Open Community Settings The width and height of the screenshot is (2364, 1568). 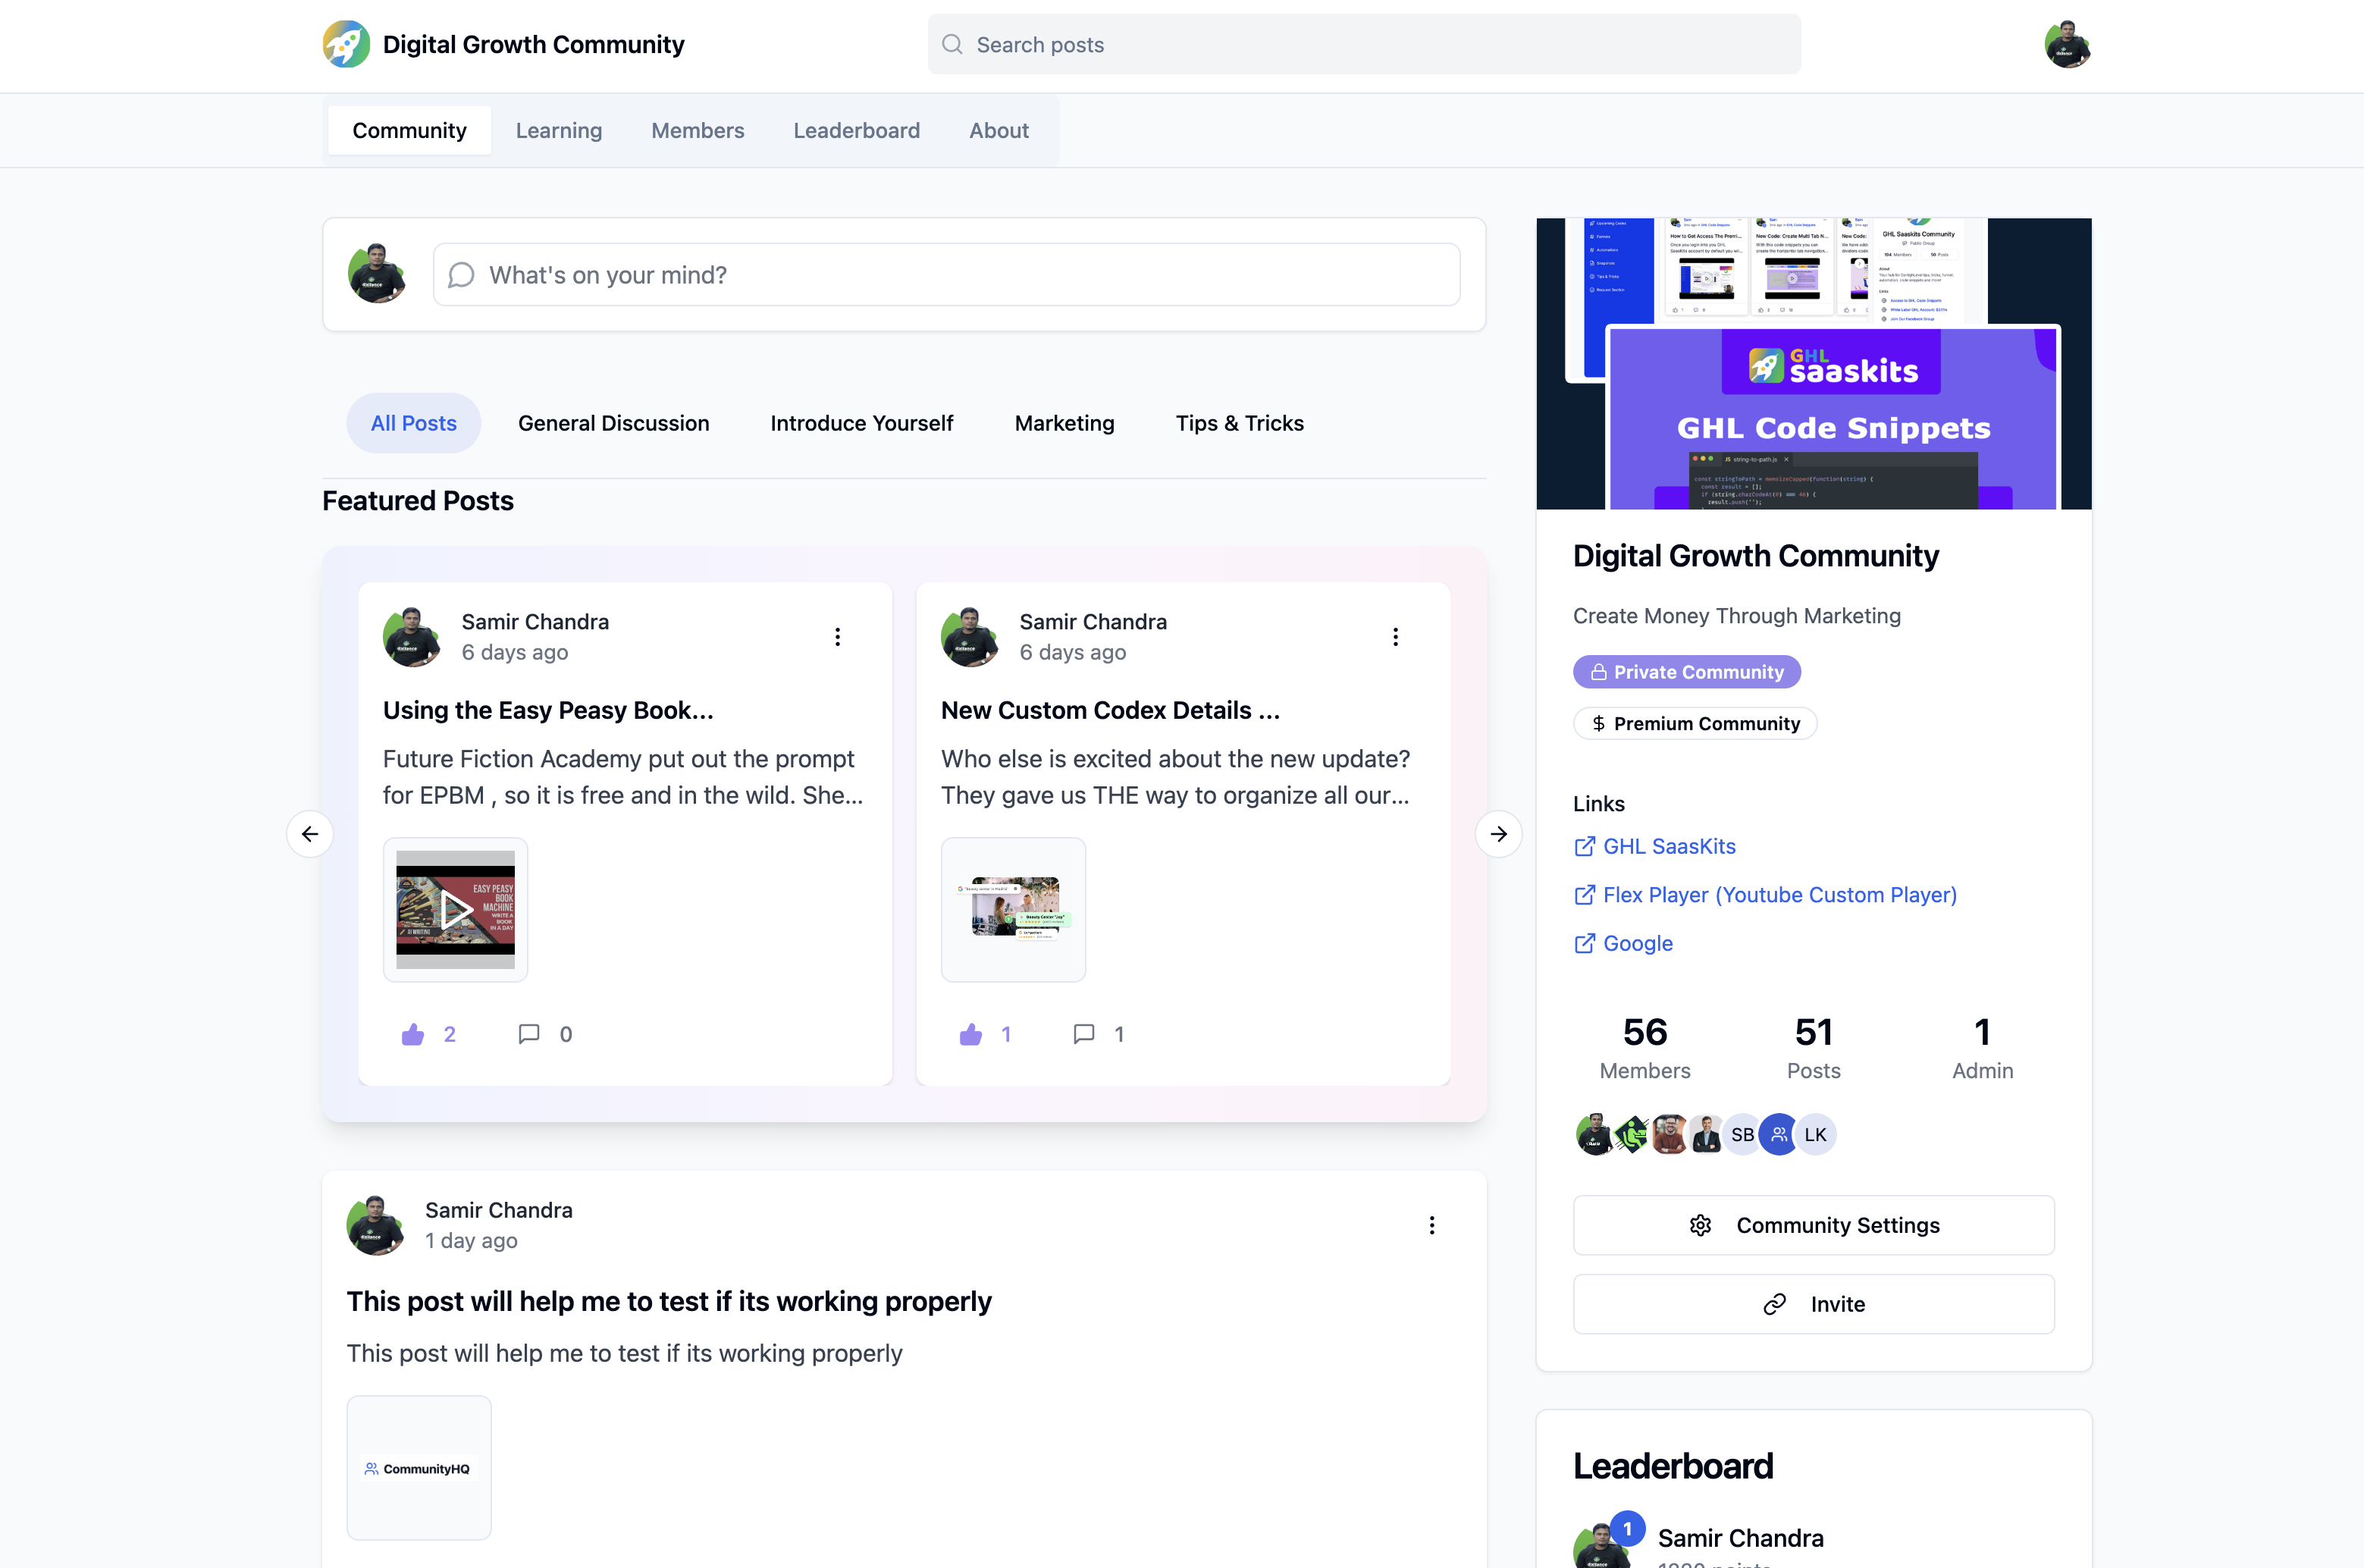pos(1813,1225)
